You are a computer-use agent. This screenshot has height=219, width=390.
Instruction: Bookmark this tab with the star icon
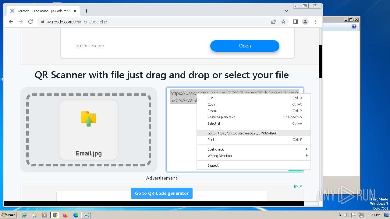tap(283, 22)
